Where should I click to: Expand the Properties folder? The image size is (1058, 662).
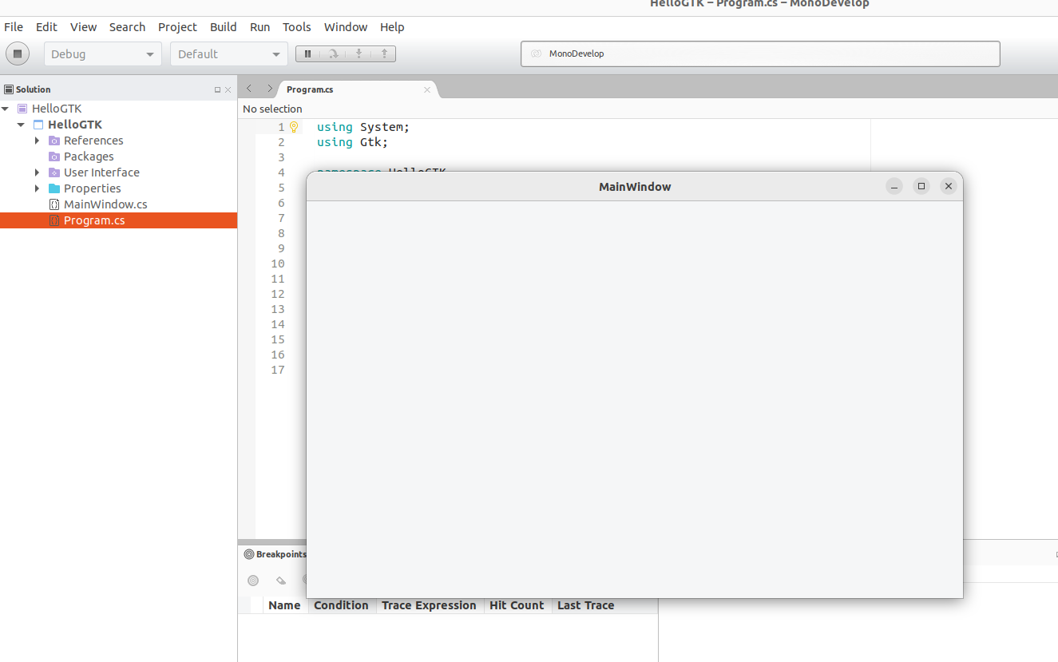(x=38, y=188)
